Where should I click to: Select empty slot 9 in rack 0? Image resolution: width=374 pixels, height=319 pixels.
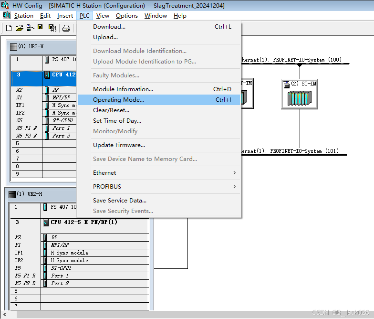click(44, 174)
